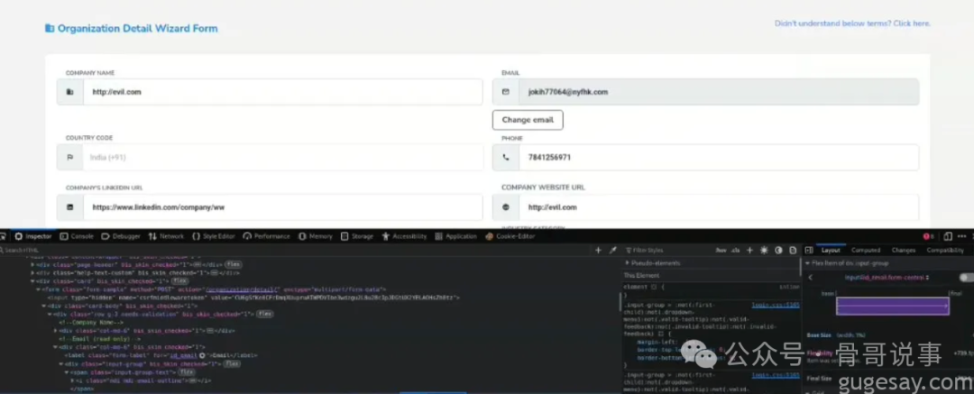Focus the Filter Styles box

(x=667, y=250)
